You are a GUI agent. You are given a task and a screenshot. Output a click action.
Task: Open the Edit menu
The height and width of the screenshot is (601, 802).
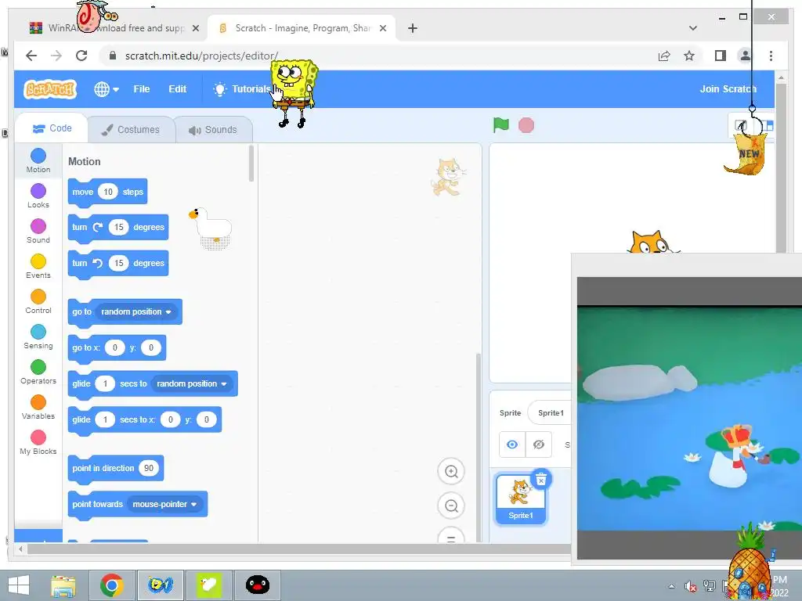click(178, 89)
